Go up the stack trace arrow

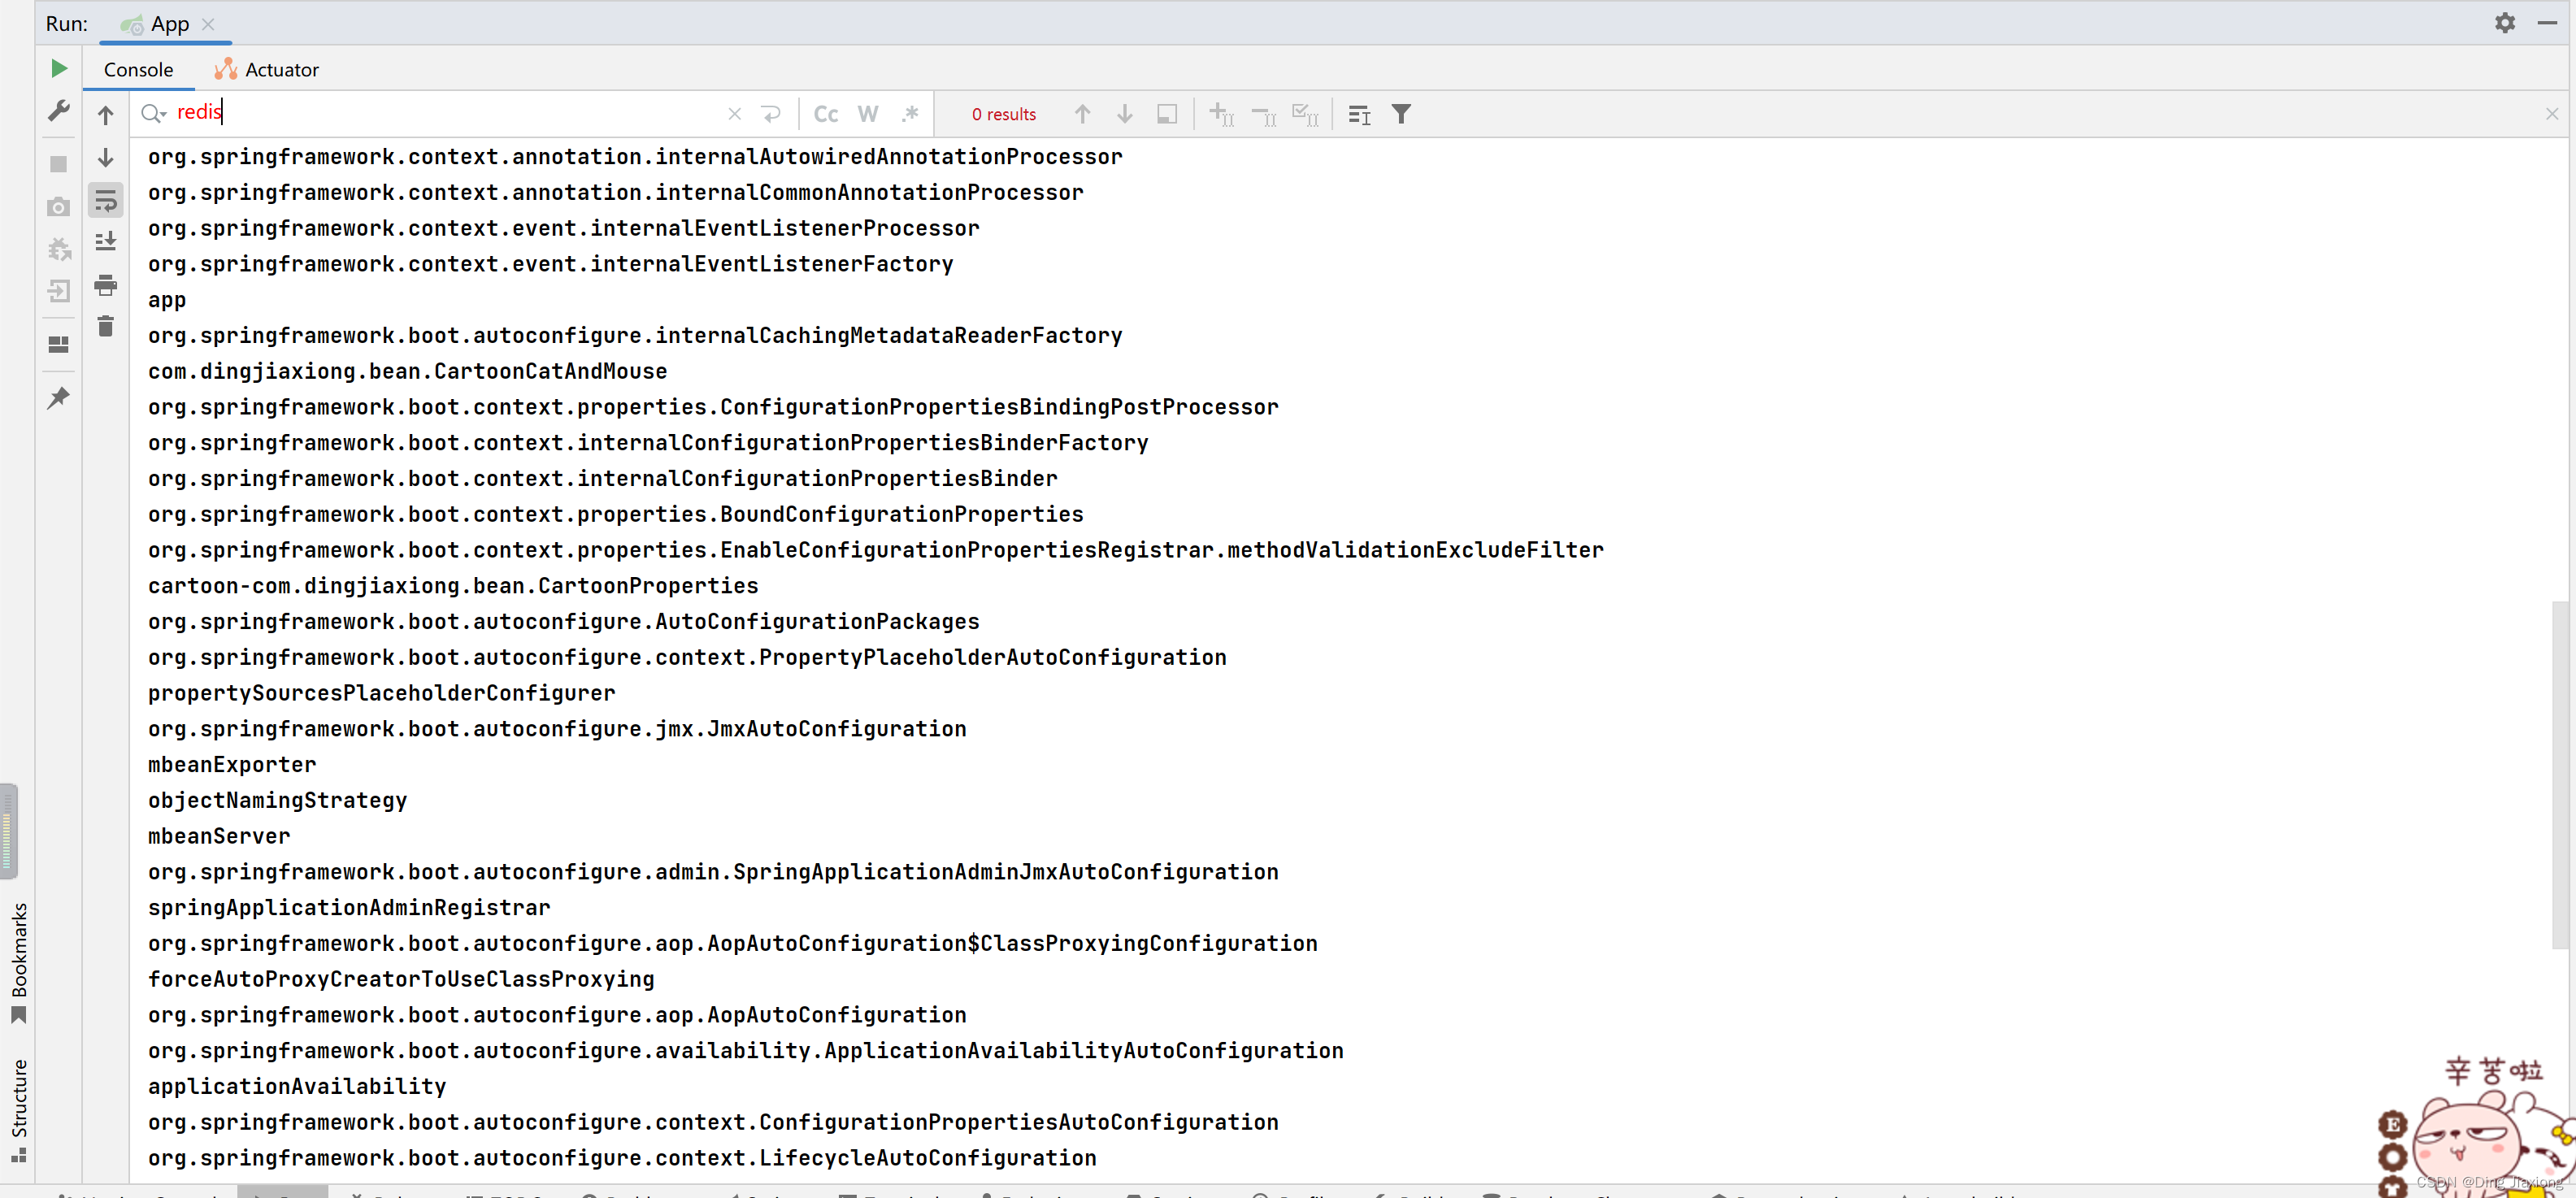pos(106,115)
